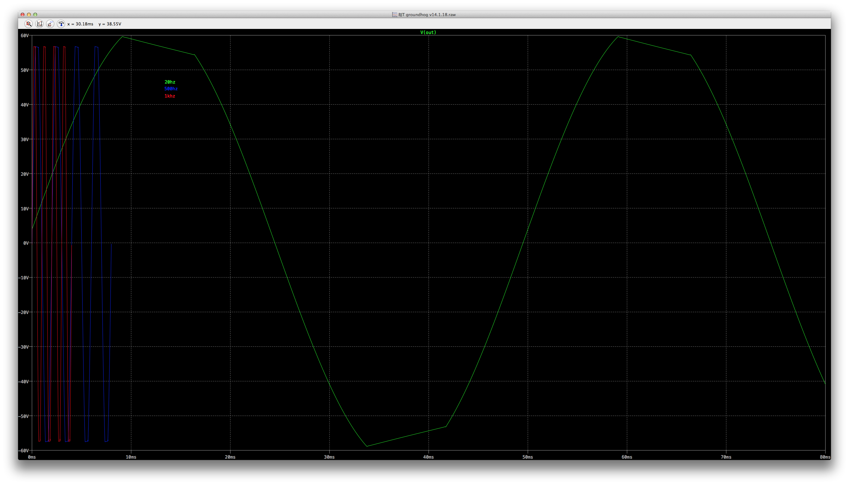
Task: Maximize the window with green button
Action: pos(35,15)
